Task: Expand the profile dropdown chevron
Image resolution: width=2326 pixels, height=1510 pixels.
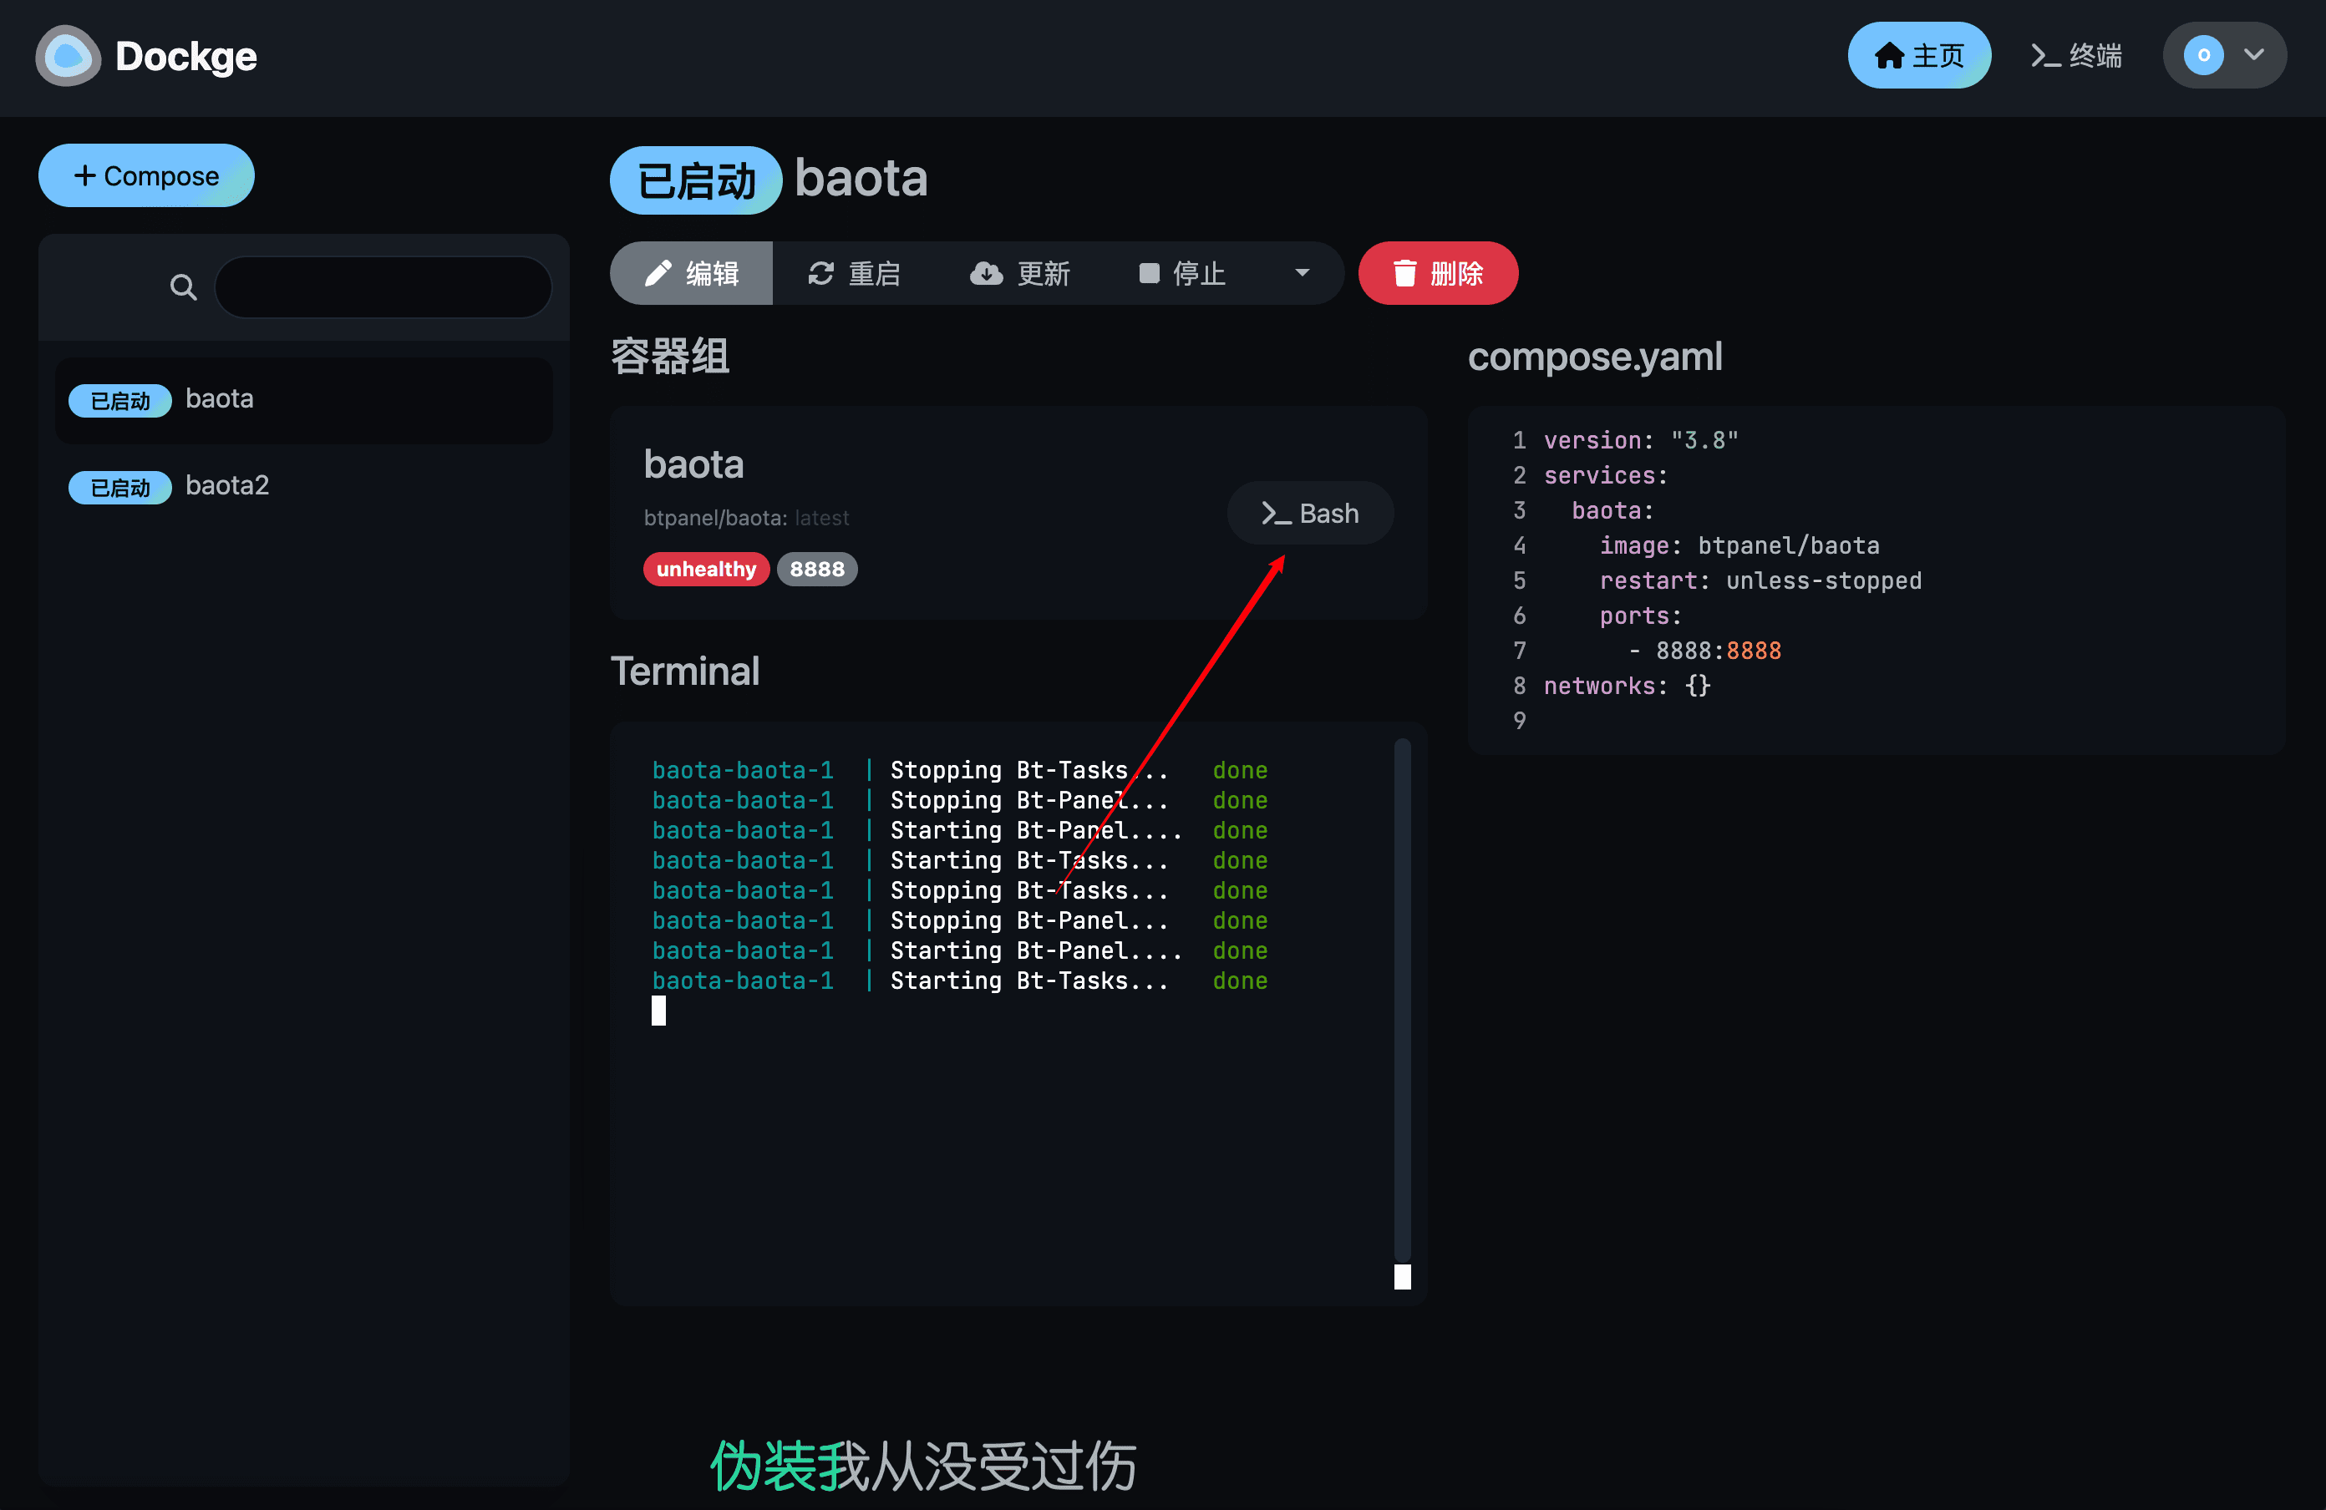Action: pos(2253,56)
